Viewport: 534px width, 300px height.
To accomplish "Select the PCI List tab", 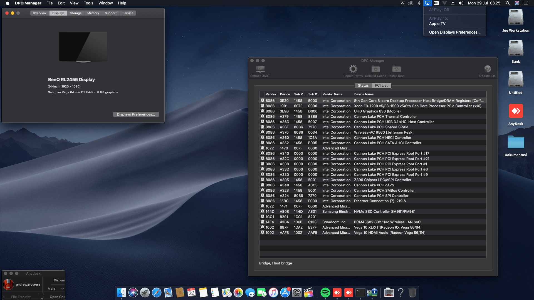I will point(381,85).
